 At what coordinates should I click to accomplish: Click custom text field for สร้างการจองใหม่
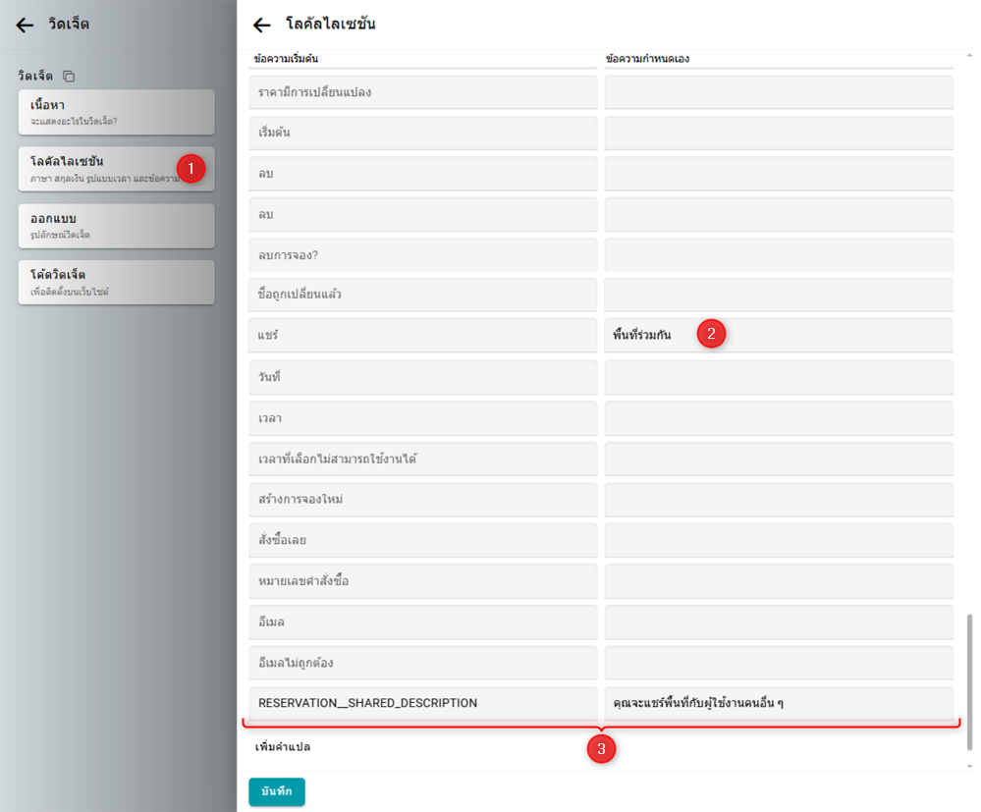point(778,499)
